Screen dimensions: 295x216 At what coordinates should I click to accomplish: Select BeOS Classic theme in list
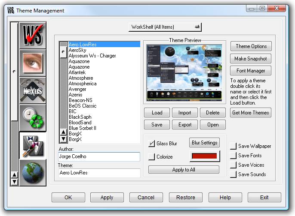click(104, 106)
